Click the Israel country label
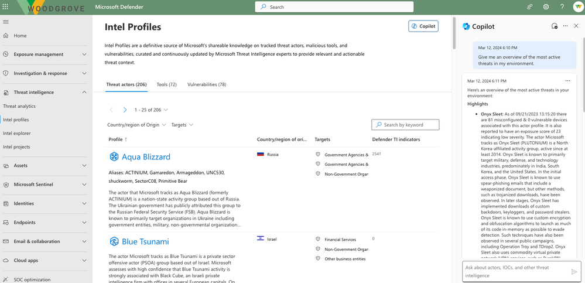The height and width of the screenshot is (283, 585). click(272, 239)
